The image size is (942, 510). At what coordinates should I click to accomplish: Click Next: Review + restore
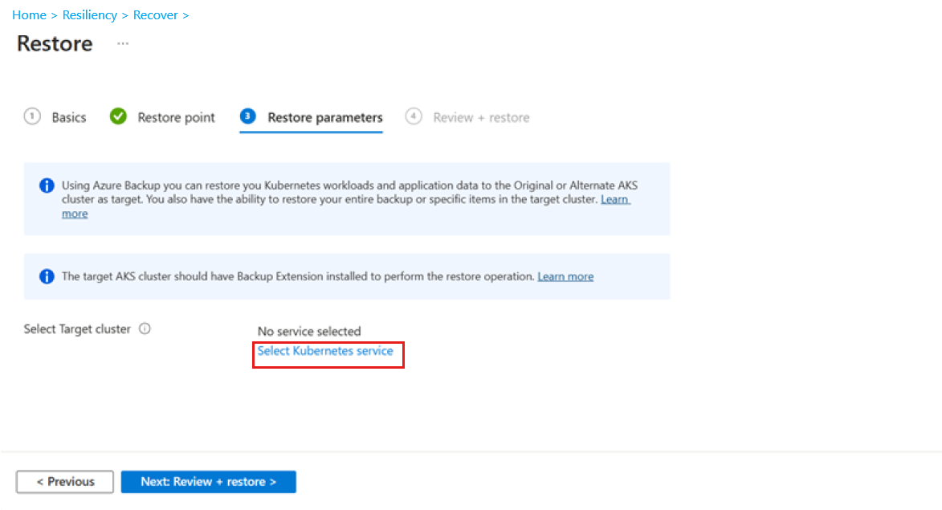[208, 481]
